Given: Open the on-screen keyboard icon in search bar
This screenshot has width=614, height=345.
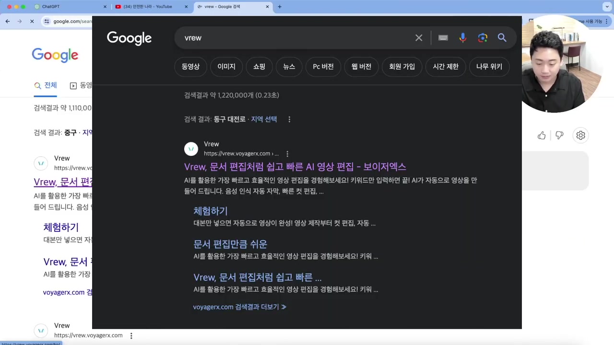Looking at the screenshot, I should 443,38.
